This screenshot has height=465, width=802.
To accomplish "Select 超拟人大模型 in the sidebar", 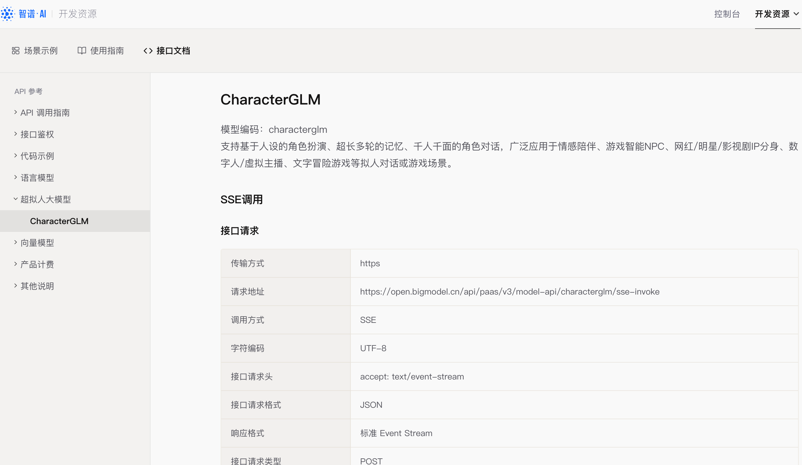I will (45, 199).
